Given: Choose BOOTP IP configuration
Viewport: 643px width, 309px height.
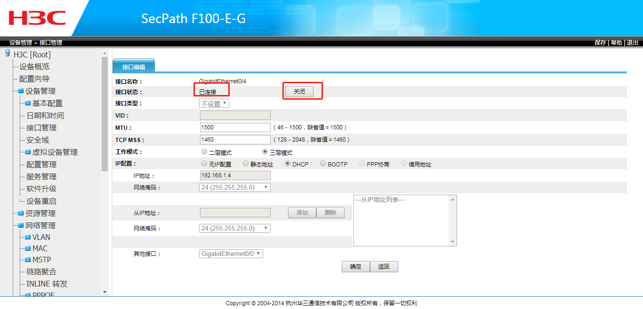Looking at the screenshot, I should click(323, 164).
